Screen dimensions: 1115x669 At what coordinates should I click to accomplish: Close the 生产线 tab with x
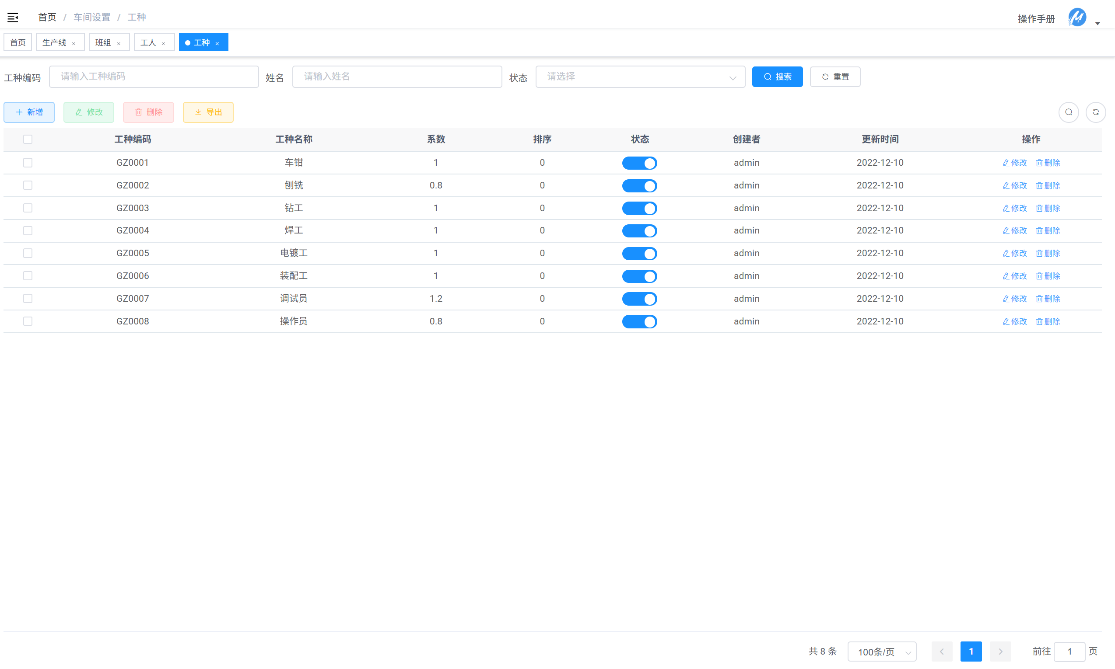(x=74, y=43)
